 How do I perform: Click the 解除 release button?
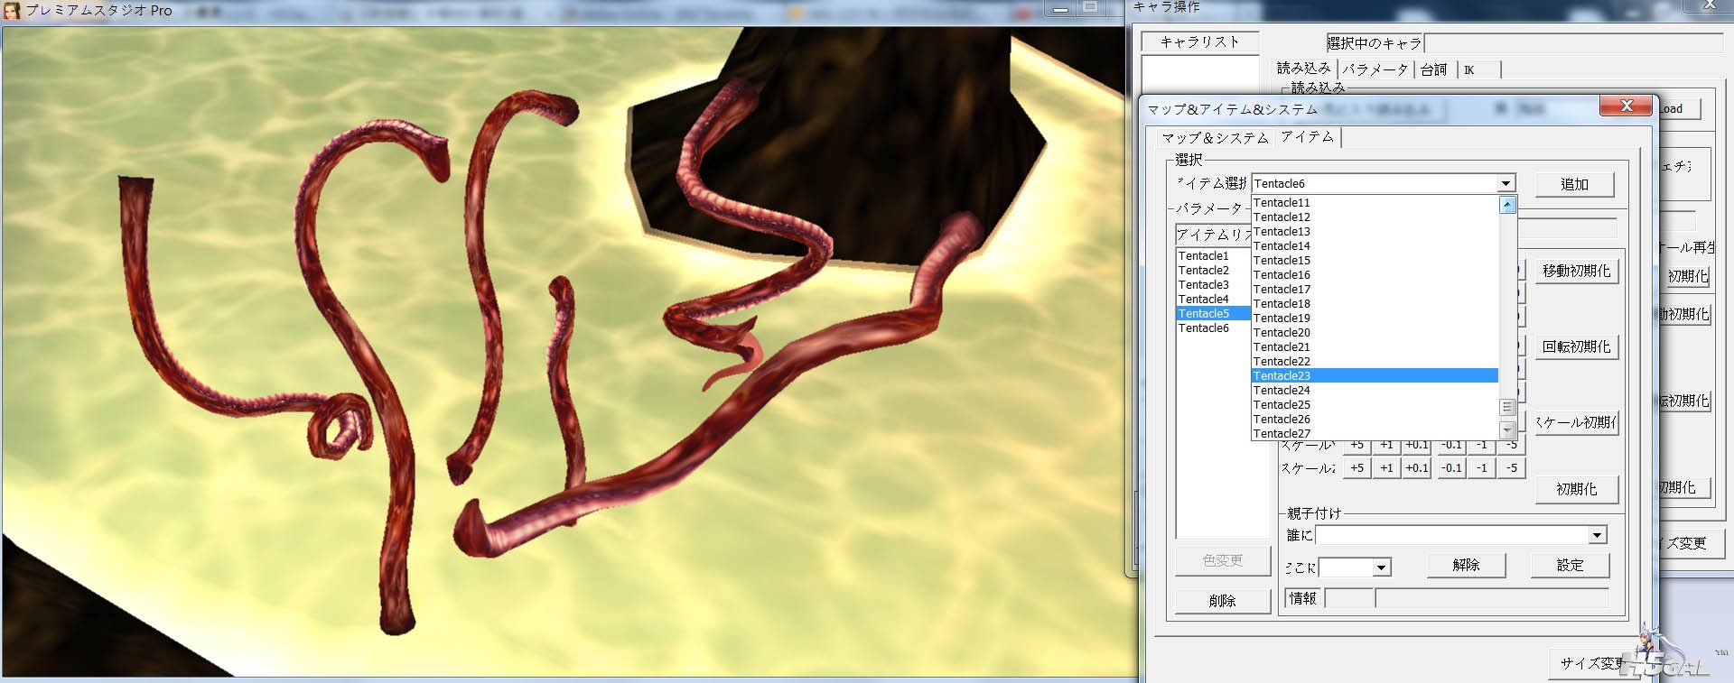pyautogui.click(x=1466, y=565)
